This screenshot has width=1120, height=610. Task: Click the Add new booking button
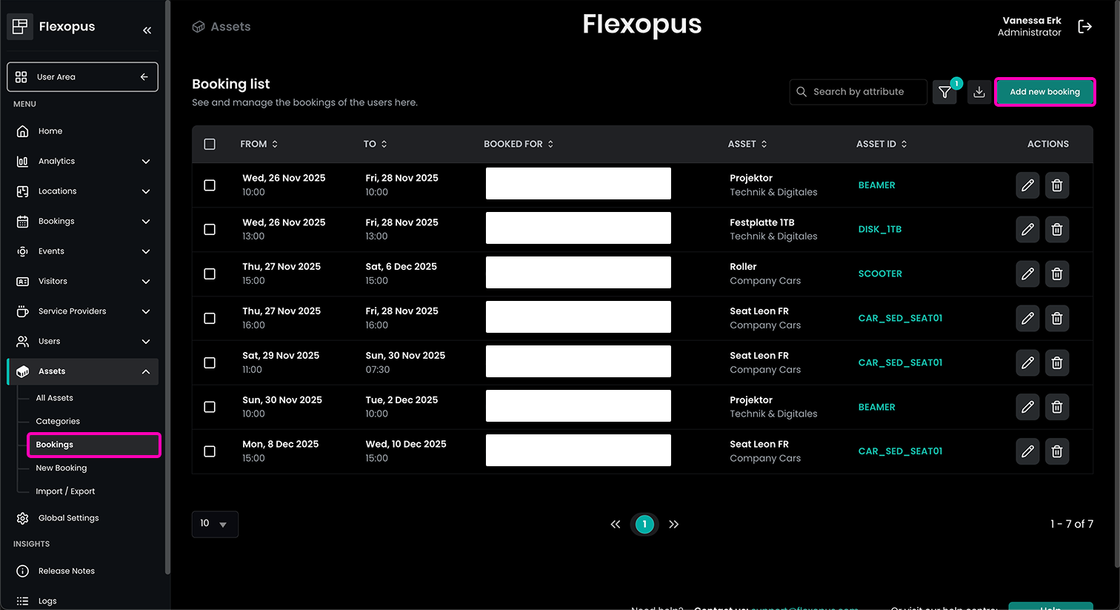click(1044, 92)
